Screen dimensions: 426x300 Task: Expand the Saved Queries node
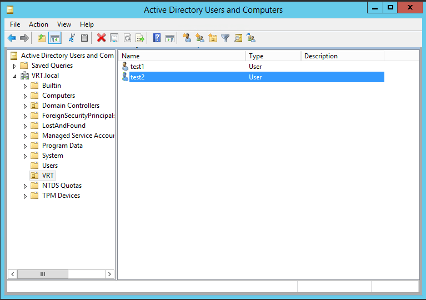click(14, 66)
